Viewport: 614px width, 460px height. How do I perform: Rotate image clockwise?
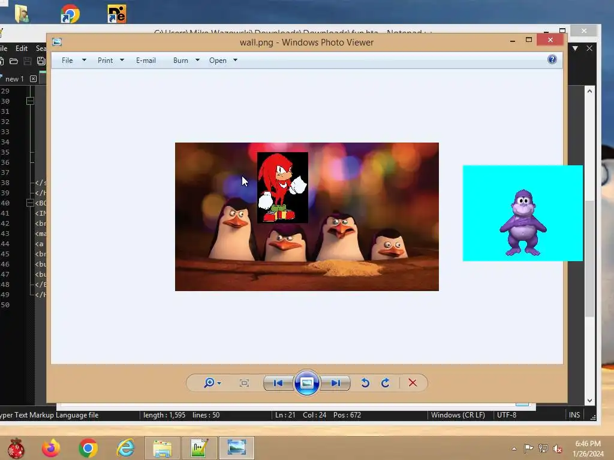pyautogui.click(x=386, y=383)
